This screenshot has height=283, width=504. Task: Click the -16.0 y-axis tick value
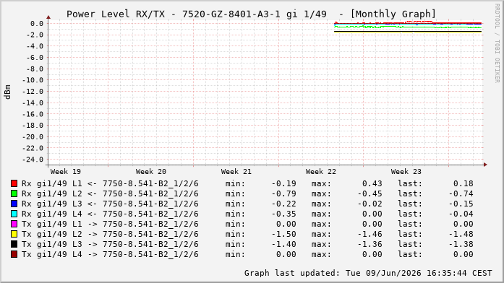pos(32,114)
